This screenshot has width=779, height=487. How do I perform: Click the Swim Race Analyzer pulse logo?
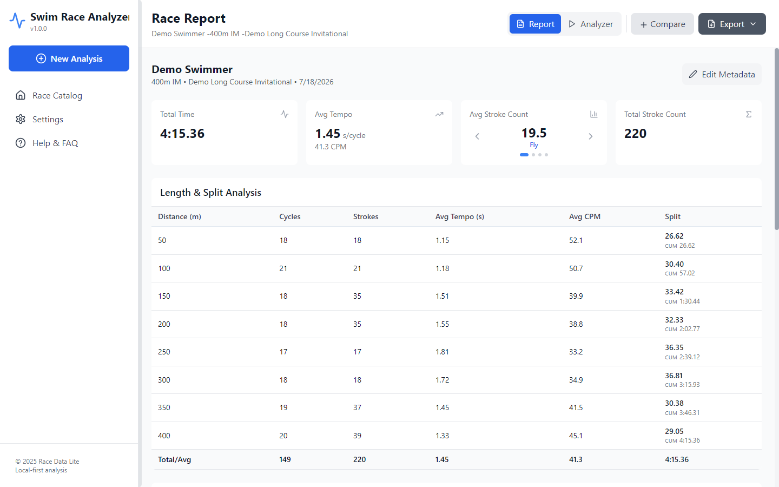coord(17,21)
